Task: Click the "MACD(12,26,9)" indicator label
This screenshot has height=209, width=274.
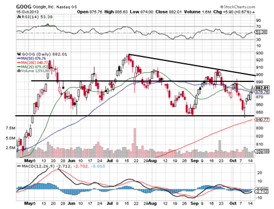Action: click(x=38, y=166)
